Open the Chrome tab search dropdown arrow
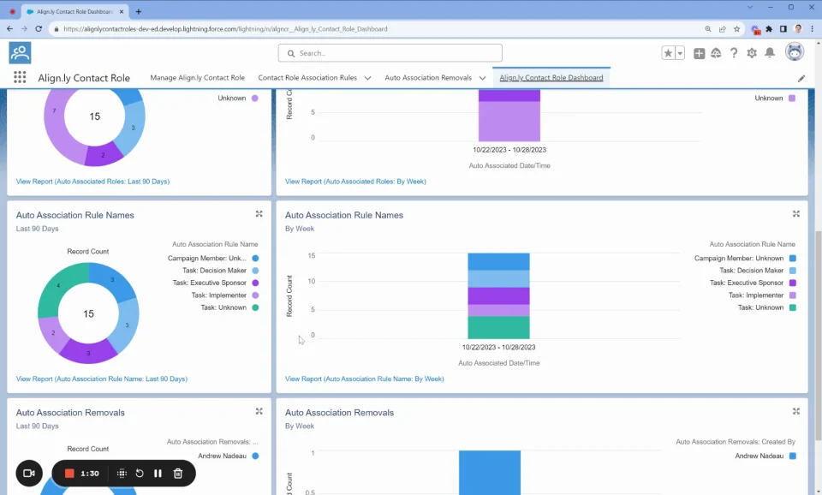 point(750,8)
